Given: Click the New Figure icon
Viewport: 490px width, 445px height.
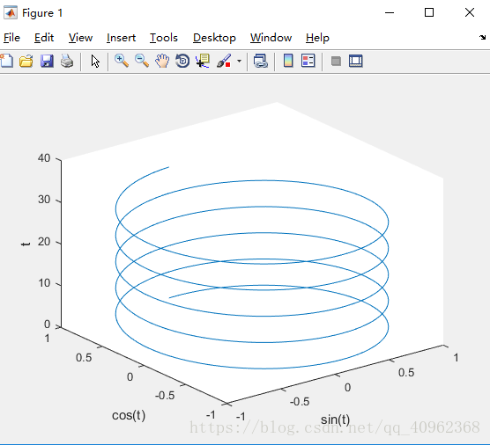Looking at the screenshot, I should pos(6,61).
